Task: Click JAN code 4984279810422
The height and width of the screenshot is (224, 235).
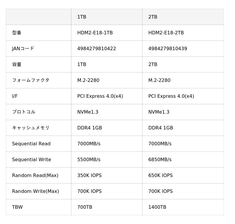Action: click(x=97, y=49)
